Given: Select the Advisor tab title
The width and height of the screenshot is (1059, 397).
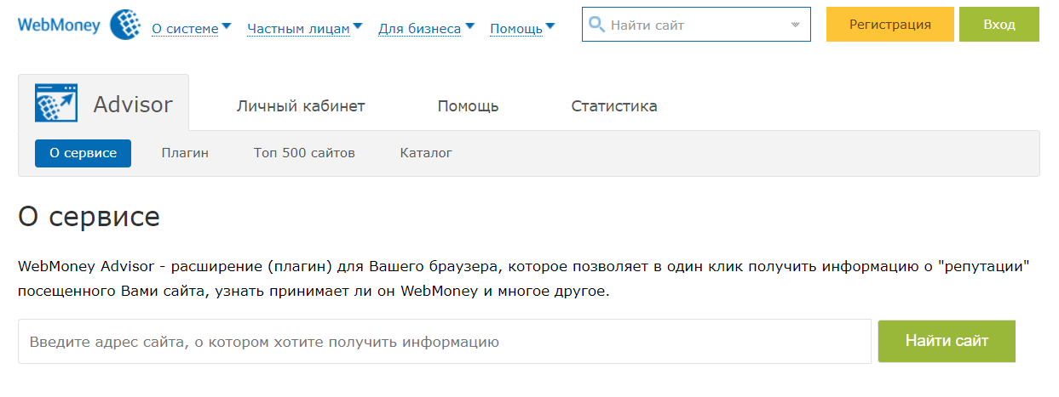Looking at the screenshot, I should [x=133, y=105].
